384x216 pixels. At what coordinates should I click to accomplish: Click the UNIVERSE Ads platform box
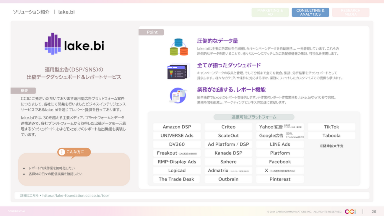click(177, 136)
